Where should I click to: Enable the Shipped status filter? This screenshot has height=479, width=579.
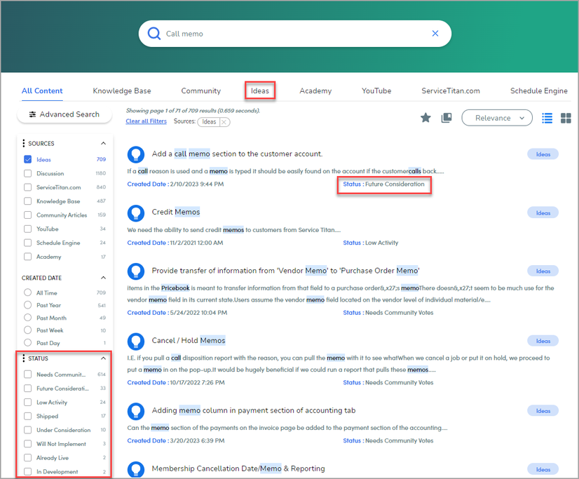(x=28, y=416)
